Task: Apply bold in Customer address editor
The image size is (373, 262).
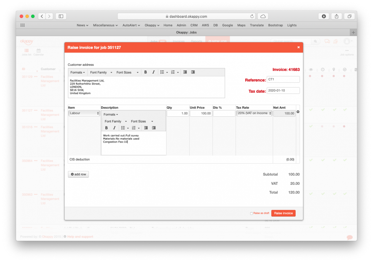Action: pos(145,72)
